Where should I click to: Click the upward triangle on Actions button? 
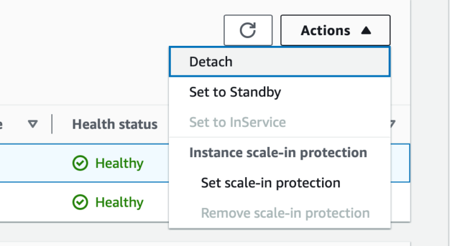coord(366,30)
